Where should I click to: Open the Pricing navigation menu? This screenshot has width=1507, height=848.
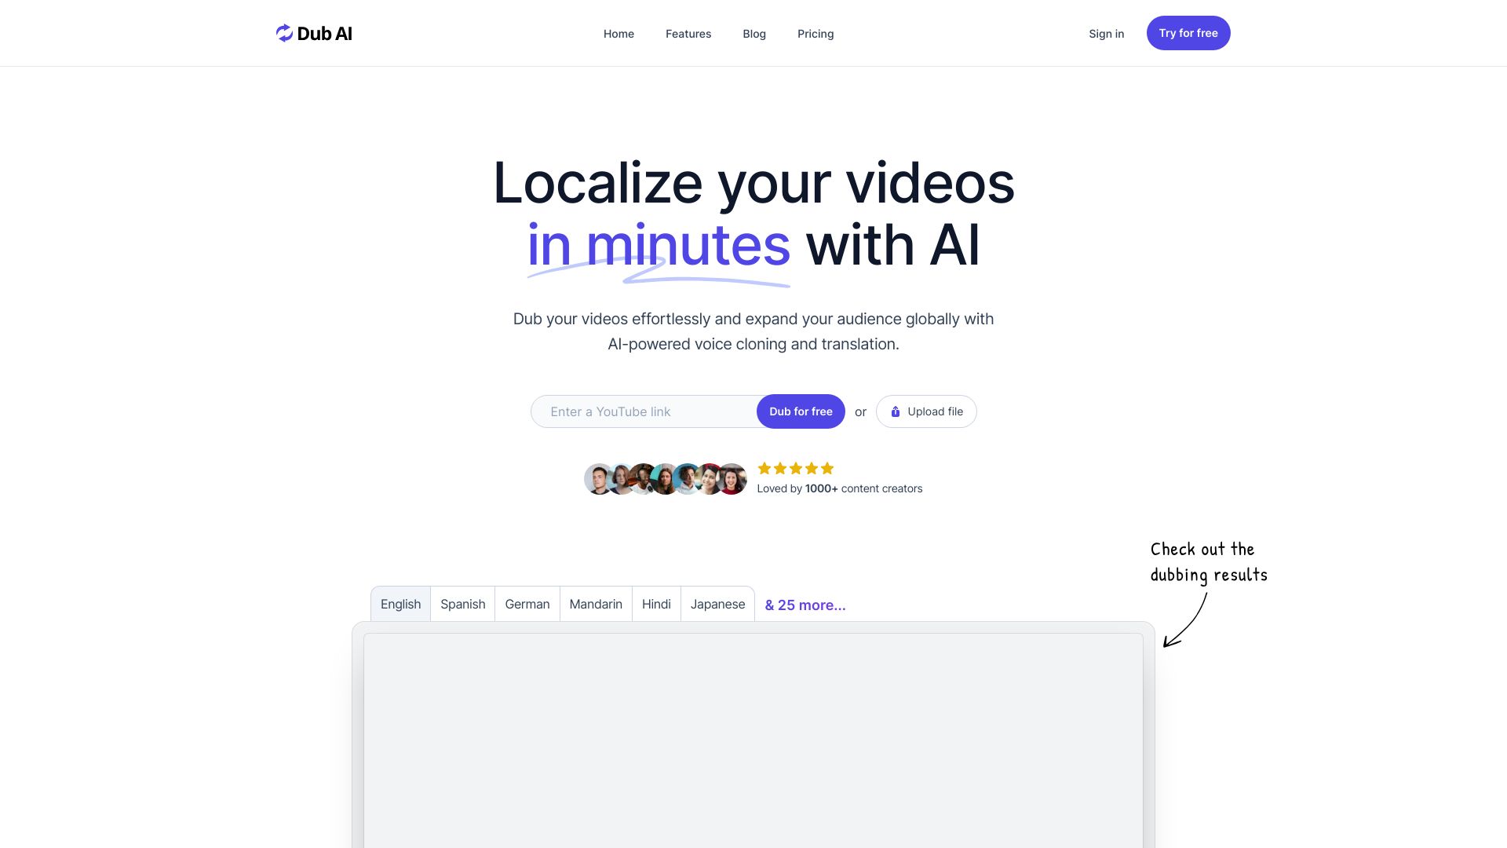pyautogui.click(x=815, y=33)
